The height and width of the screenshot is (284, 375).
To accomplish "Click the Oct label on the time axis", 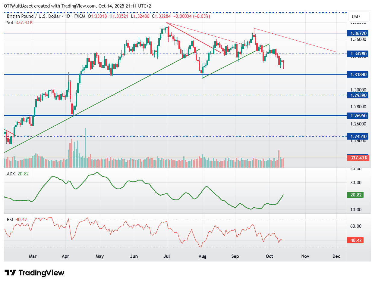I will (x=269, y=256).
